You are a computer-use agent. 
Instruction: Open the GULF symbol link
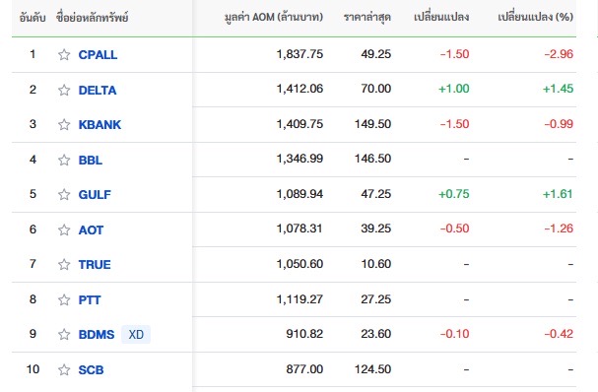(x=95, y=195)
